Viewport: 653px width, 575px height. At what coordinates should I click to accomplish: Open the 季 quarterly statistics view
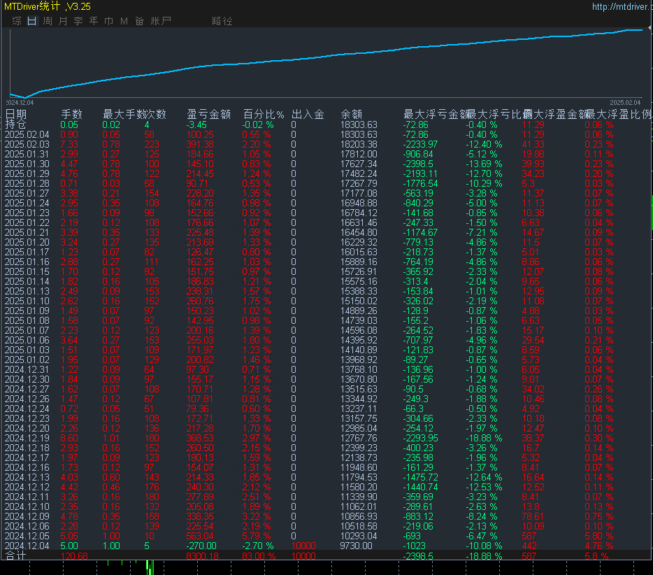pos(77,21)
